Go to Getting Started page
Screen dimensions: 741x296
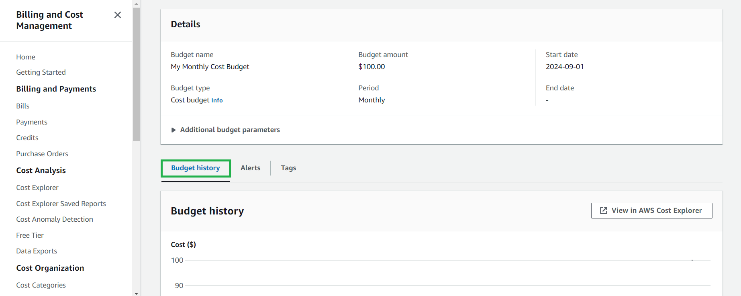point(41,72)
